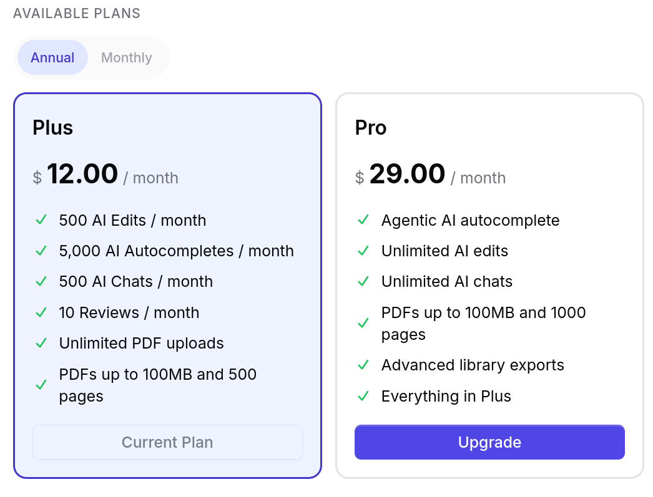Click the Upgrade button on the Pro plan
This screenshot has width=653, height=497.
click(x=489, y=442)
